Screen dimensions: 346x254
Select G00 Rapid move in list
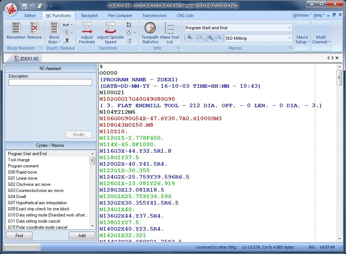(48, 172)
